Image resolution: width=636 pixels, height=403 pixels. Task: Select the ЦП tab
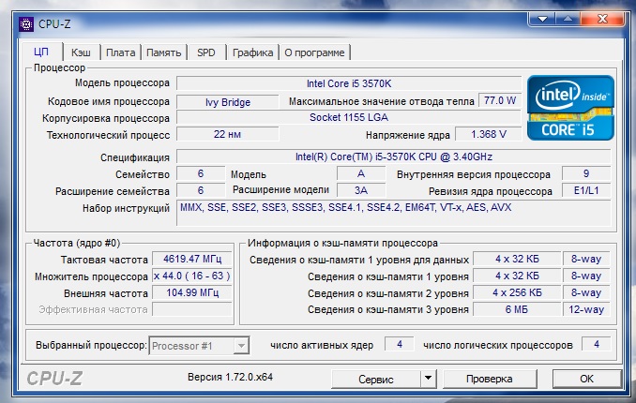pyautogui.click(x=41, y=52)
